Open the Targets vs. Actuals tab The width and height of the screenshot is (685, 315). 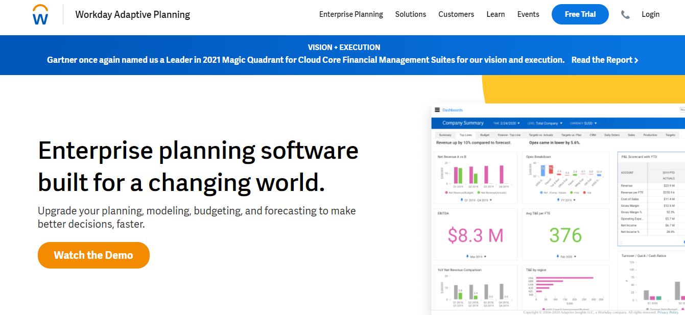tap(540, 135)
